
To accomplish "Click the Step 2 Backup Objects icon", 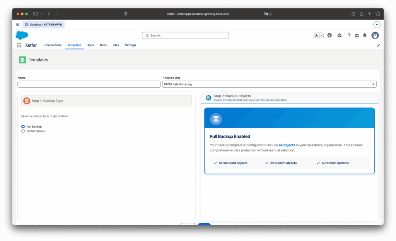I will [208, 98].
